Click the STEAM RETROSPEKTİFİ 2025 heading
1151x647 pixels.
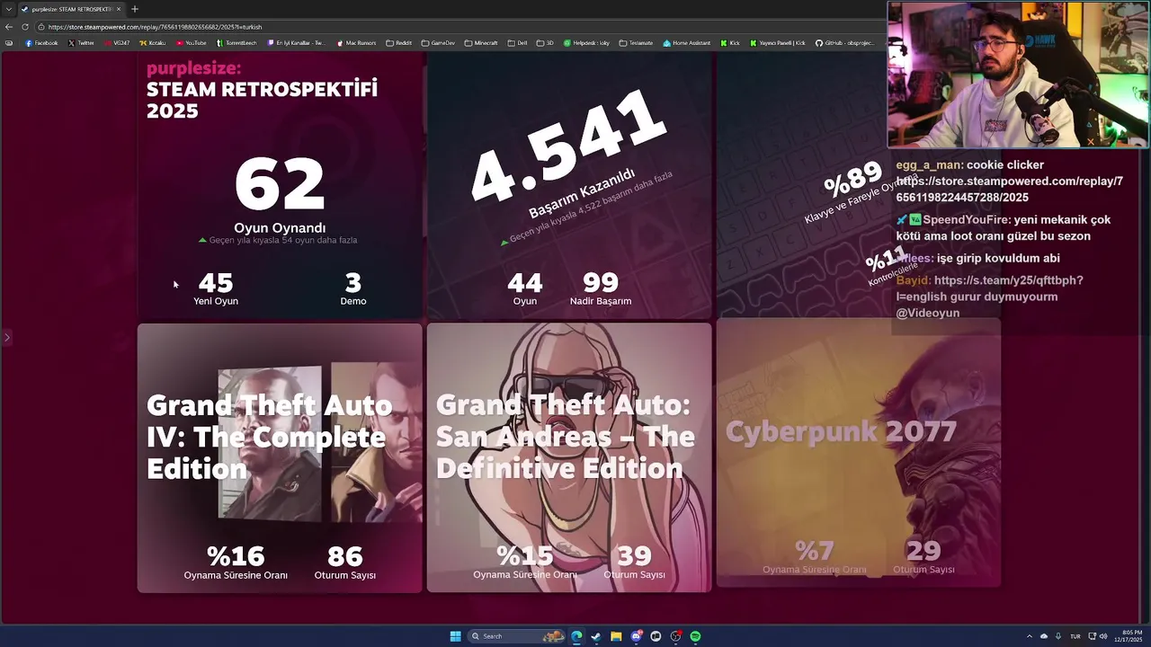[262, 100]
